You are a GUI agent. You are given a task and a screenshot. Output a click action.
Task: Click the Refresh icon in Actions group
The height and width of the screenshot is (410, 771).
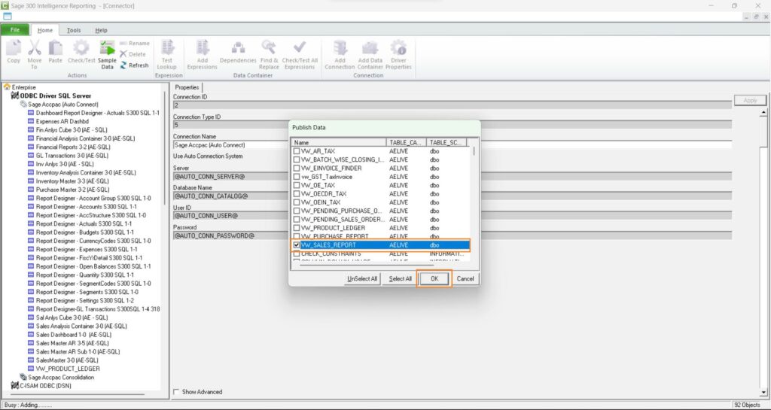134,65
